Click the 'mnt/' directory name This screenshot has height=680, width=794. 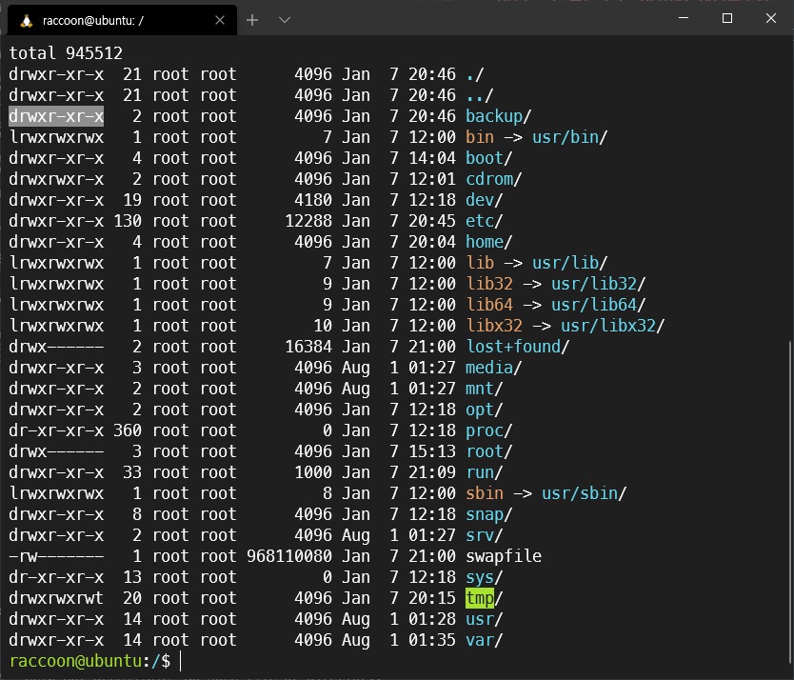(484, 389)
